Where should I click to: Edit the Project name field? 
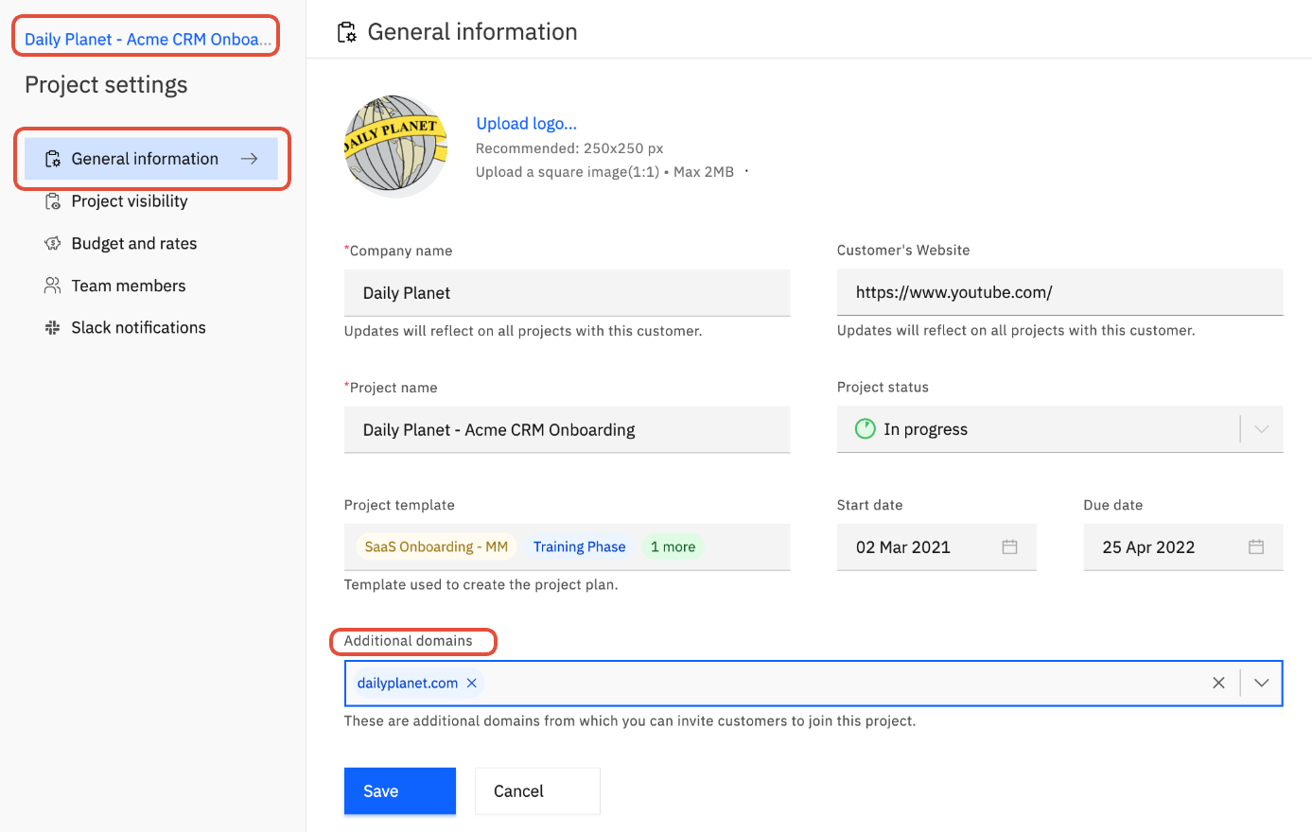click(567, 430)
